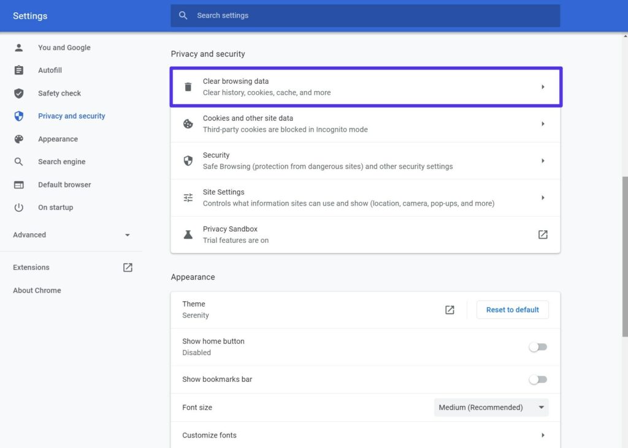Open the Theme external link icon
This screenshot has height=448, width=628.
tap(450, 310)
